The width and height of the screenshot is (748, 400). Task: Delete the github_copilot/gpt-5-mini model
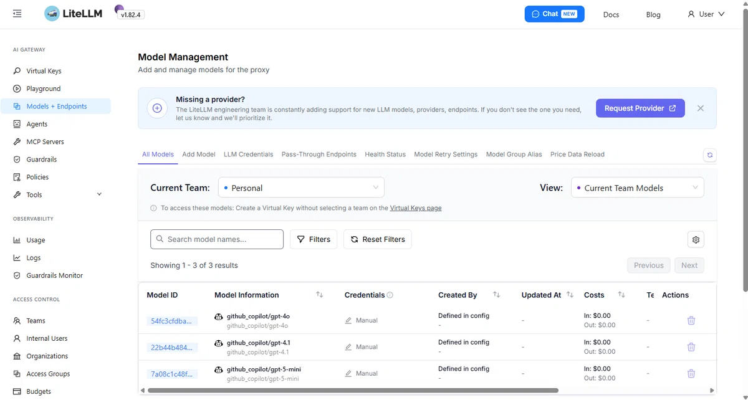pos(691,373)
